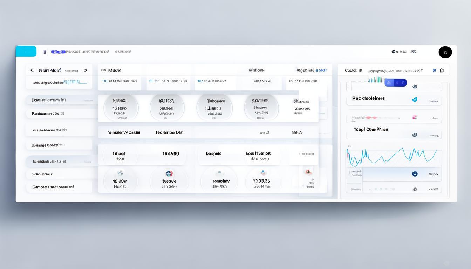This screenshot has width=471, height=269.
Task: Go forward with the right chevron arrow
Action: click(85, 70)
